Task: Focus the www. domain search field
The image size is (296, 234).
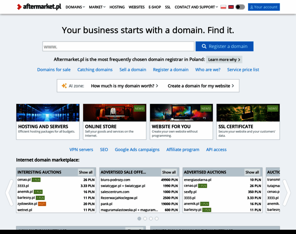Action: pyautogui.click(x=118, y=46)
